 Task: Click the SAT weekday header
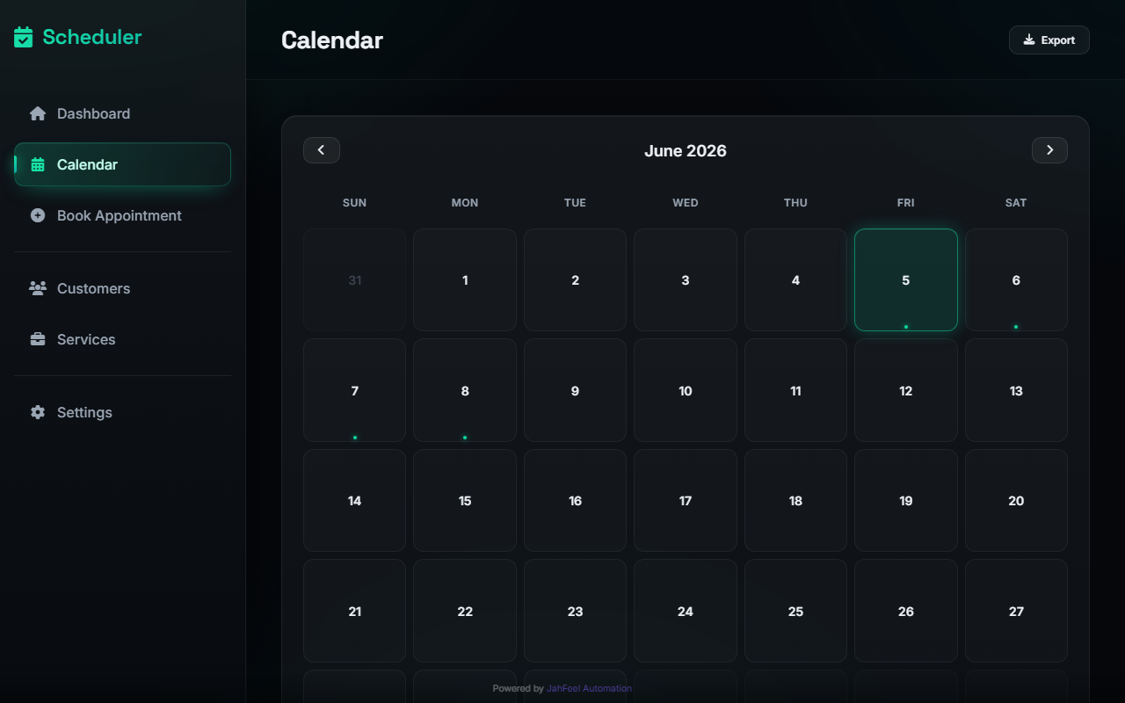pos(1016,203)
